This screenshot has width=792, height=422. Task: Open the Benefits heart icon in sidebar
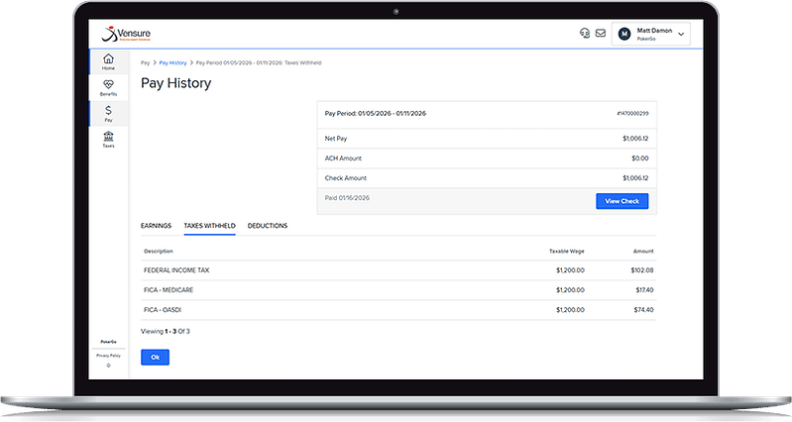click(x=109, y=84)
